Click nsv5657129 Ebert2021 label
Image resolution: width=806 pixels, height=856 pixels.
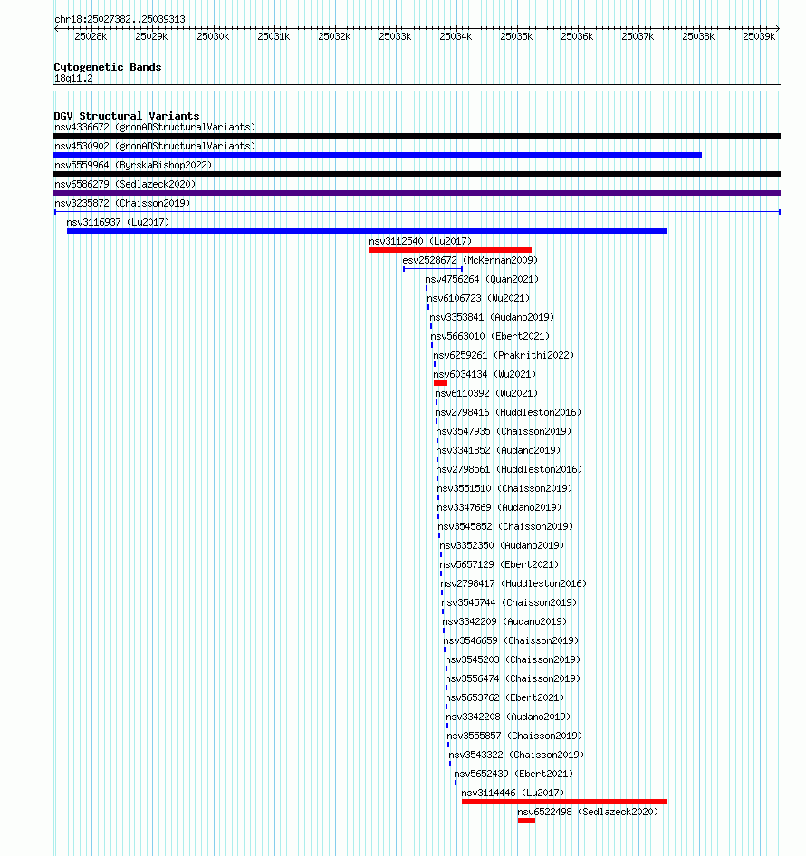499,565
